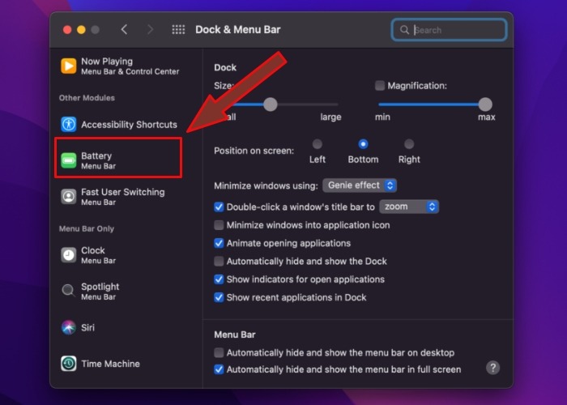This screenshot has height=405, width=567.
Task: Toggle Show indicators for open applications
Action: [219, 279]
